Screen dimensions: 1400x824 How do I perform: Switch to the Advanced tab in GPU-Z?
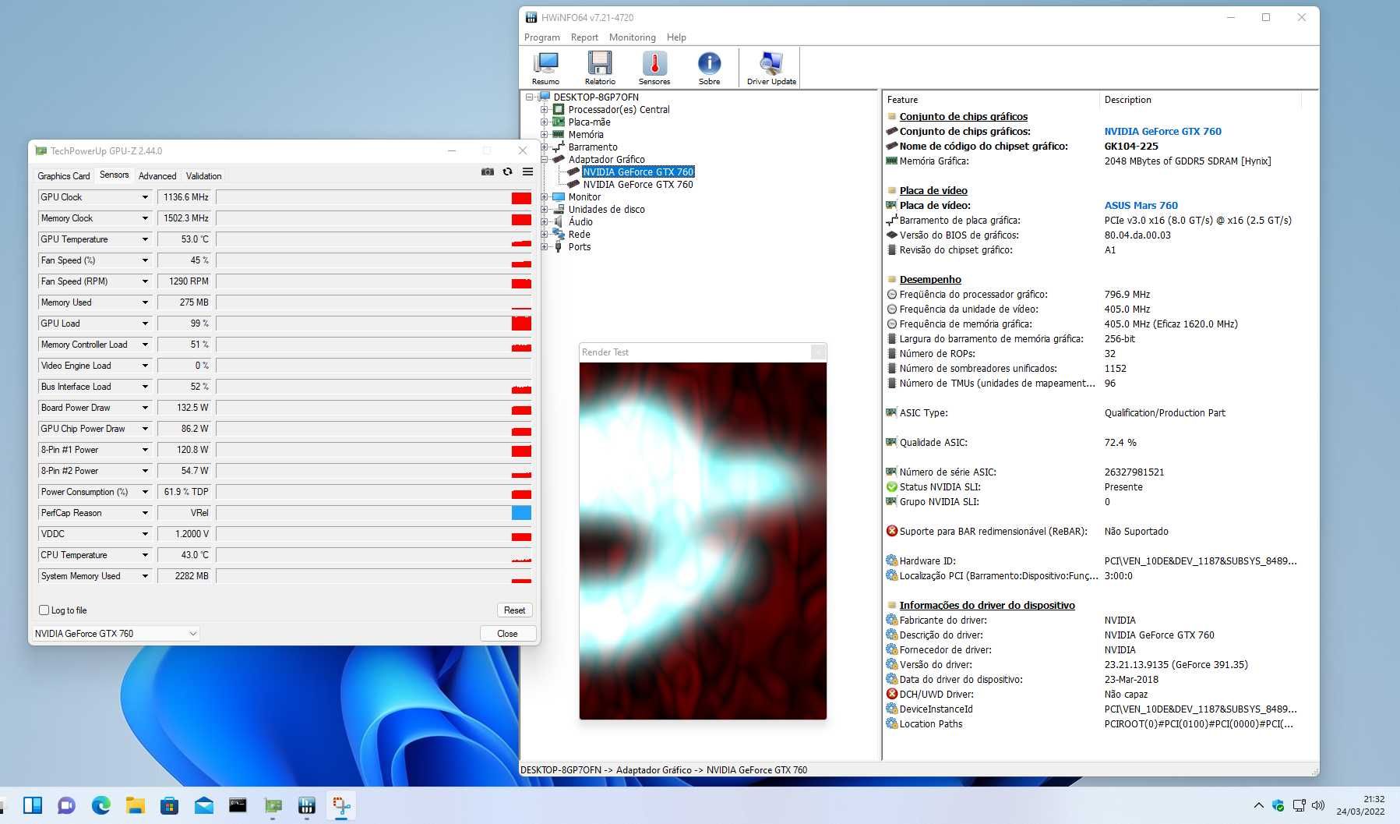coord(157,176)
